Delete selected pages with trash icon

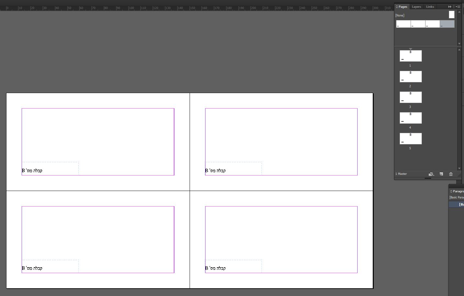coord(451,174)
